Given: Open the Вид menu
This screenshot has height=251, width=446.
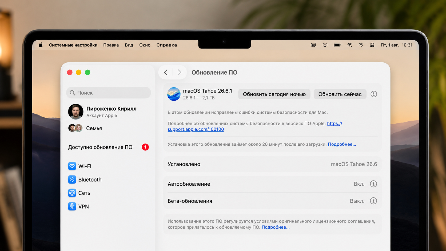Looking at the screenshot, I should point(129,45).
